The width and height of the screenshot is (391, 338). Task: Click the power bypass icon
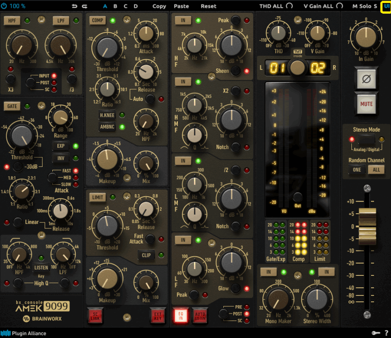click(x=4, y=6)
